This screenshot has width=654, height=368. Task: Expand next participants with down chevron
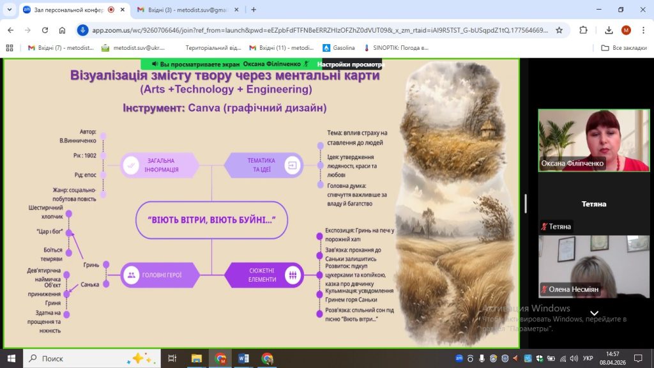594,313
